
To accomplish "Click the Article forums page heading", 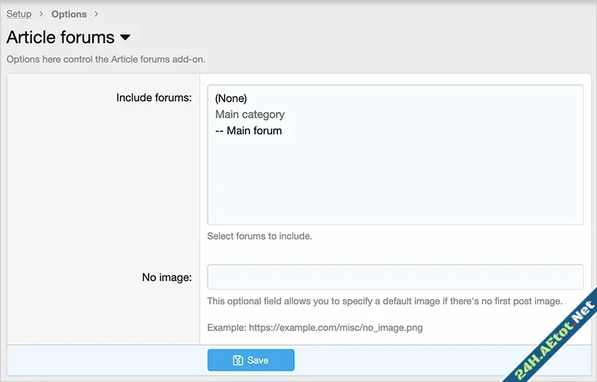I will pyautogui.click(x=60, y=37).
